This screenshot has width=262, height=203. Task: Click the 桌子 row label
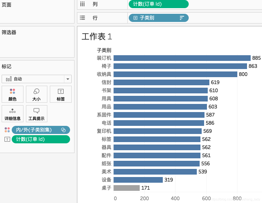[107, 188]
